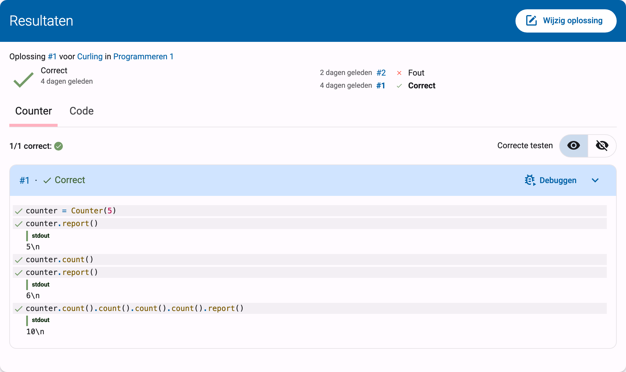
Task: Show correct tests with the eye toggle
Action: coord(574,146)
